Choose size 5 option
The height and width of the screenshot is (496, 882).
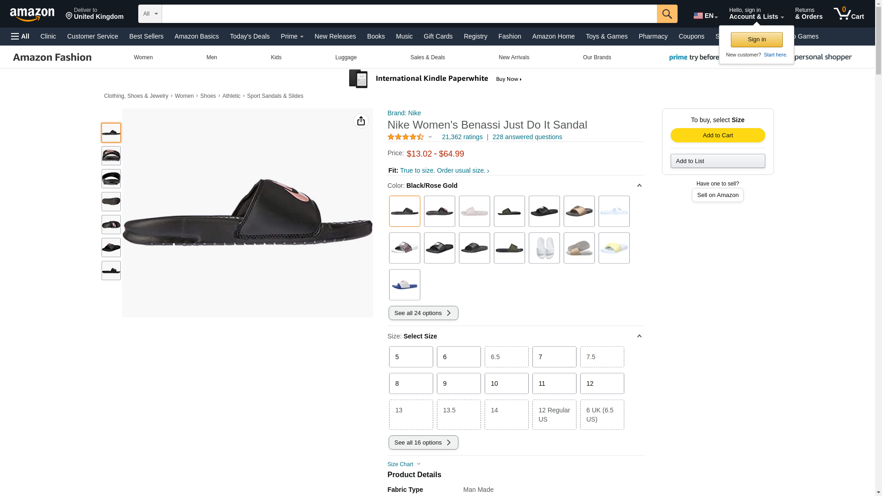[x=410, y=357]
